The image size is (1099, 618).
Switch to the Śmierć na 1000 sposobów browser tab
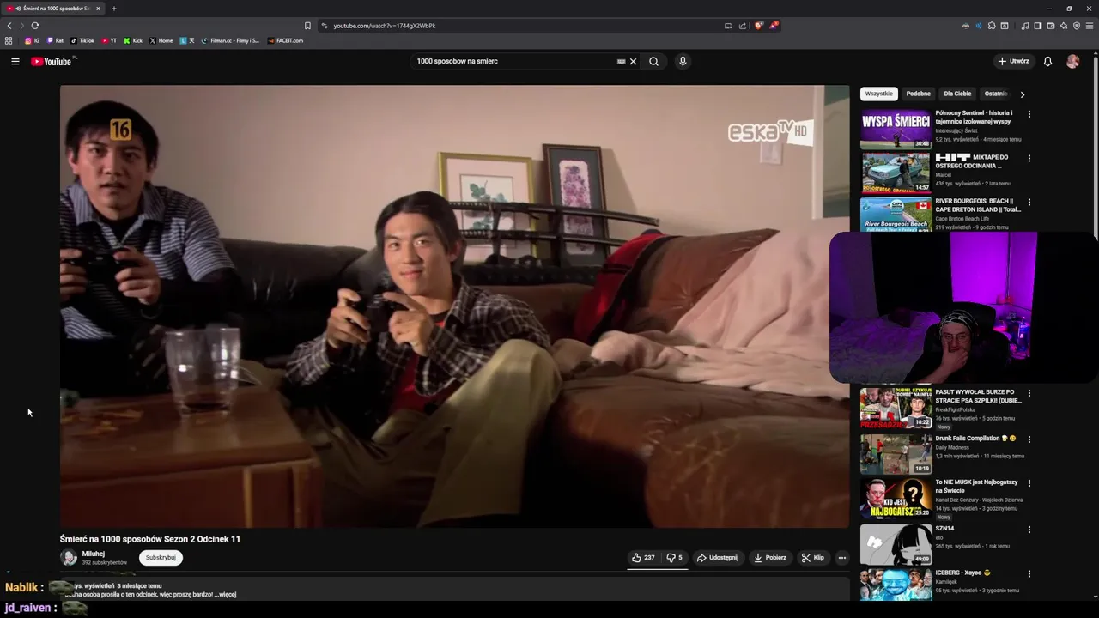click(53, 9)
